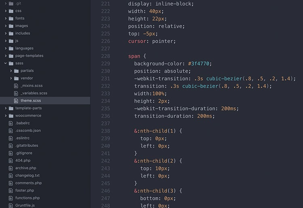
Task: Click the 'span' selector on line 228
Action: pyautogui.click(x=134, y=56)
